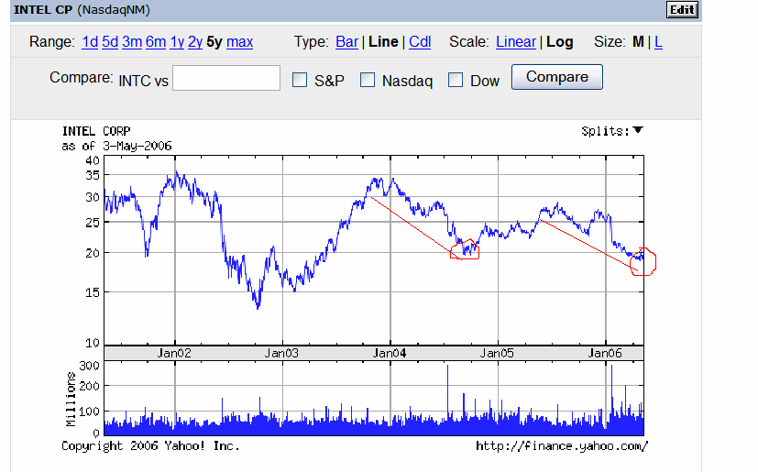Change chart type to Cdl
758x472 pixels.
[x=420, y=42]
